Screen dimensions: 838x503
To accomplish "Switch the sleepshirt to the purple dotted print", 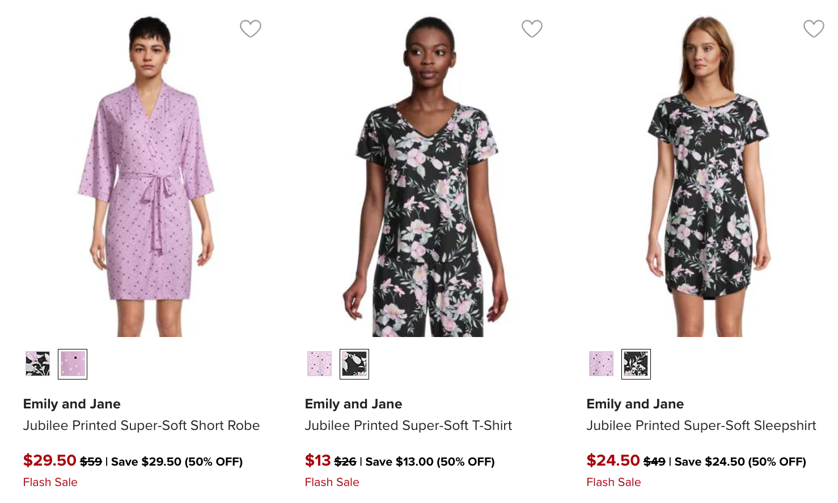I will 601,364.
